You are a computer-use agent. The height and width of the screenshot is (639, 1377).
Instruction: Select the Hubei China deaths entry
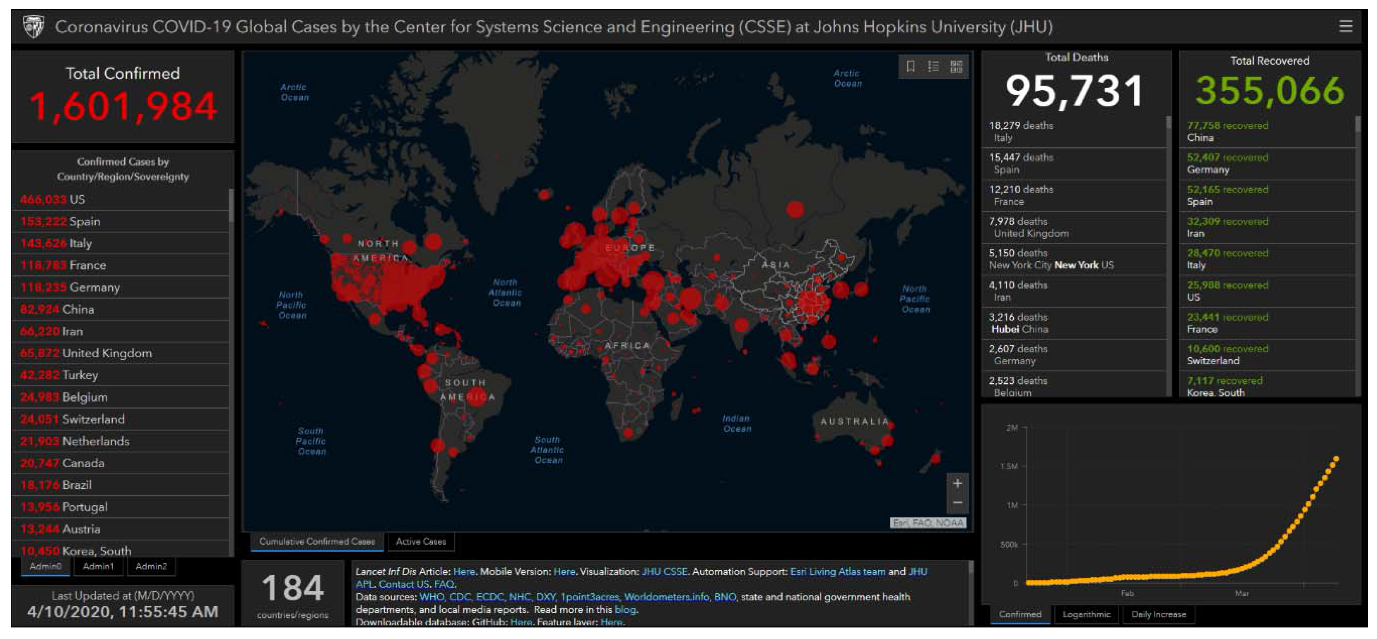1073,323
